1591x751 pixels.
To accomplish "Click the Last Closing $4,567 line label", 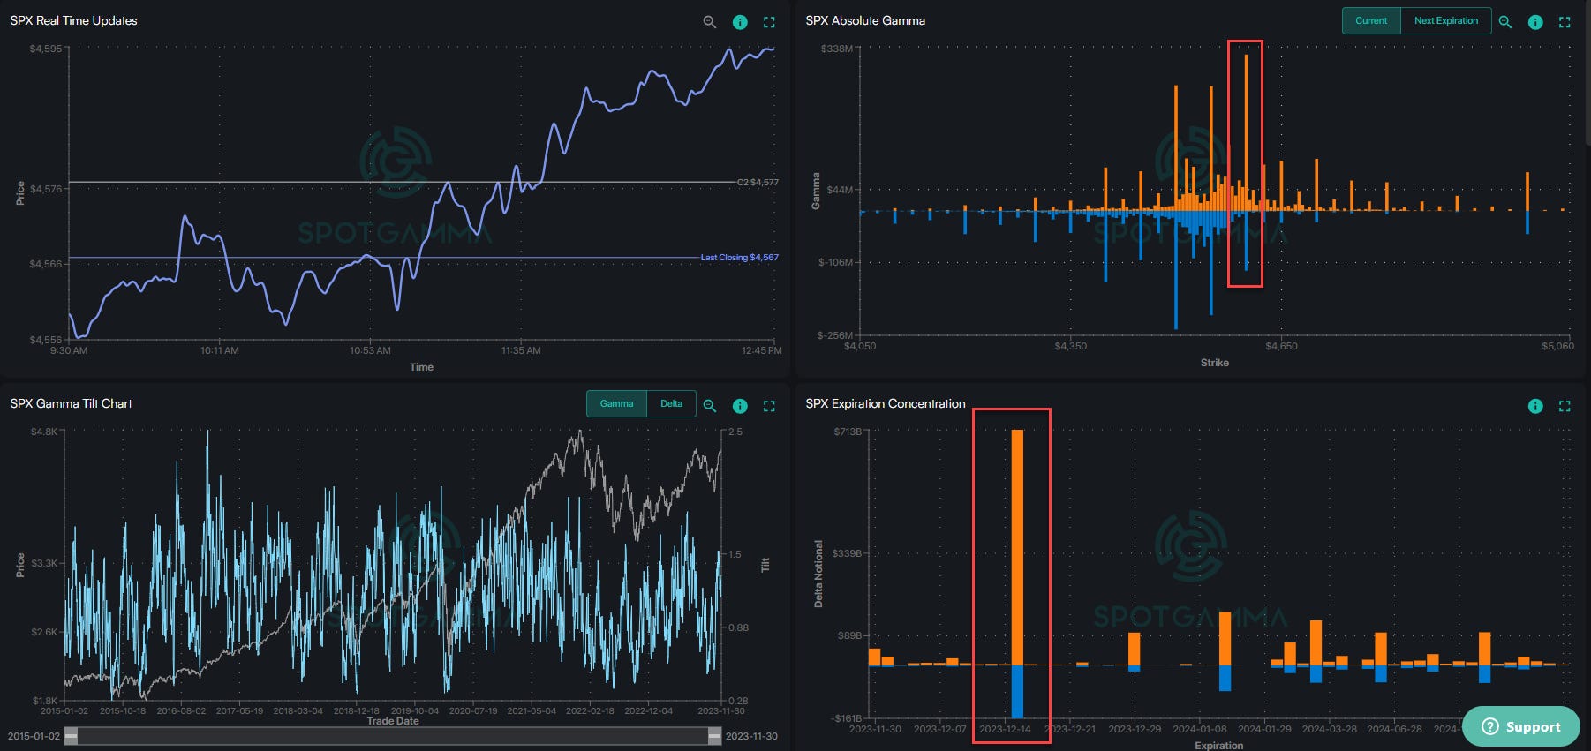I will click(739, 258).
